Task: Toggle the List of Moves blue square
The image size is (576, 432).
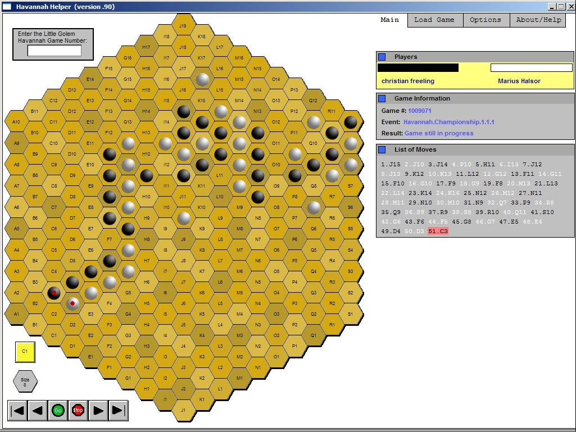Action: coord(382,149)
